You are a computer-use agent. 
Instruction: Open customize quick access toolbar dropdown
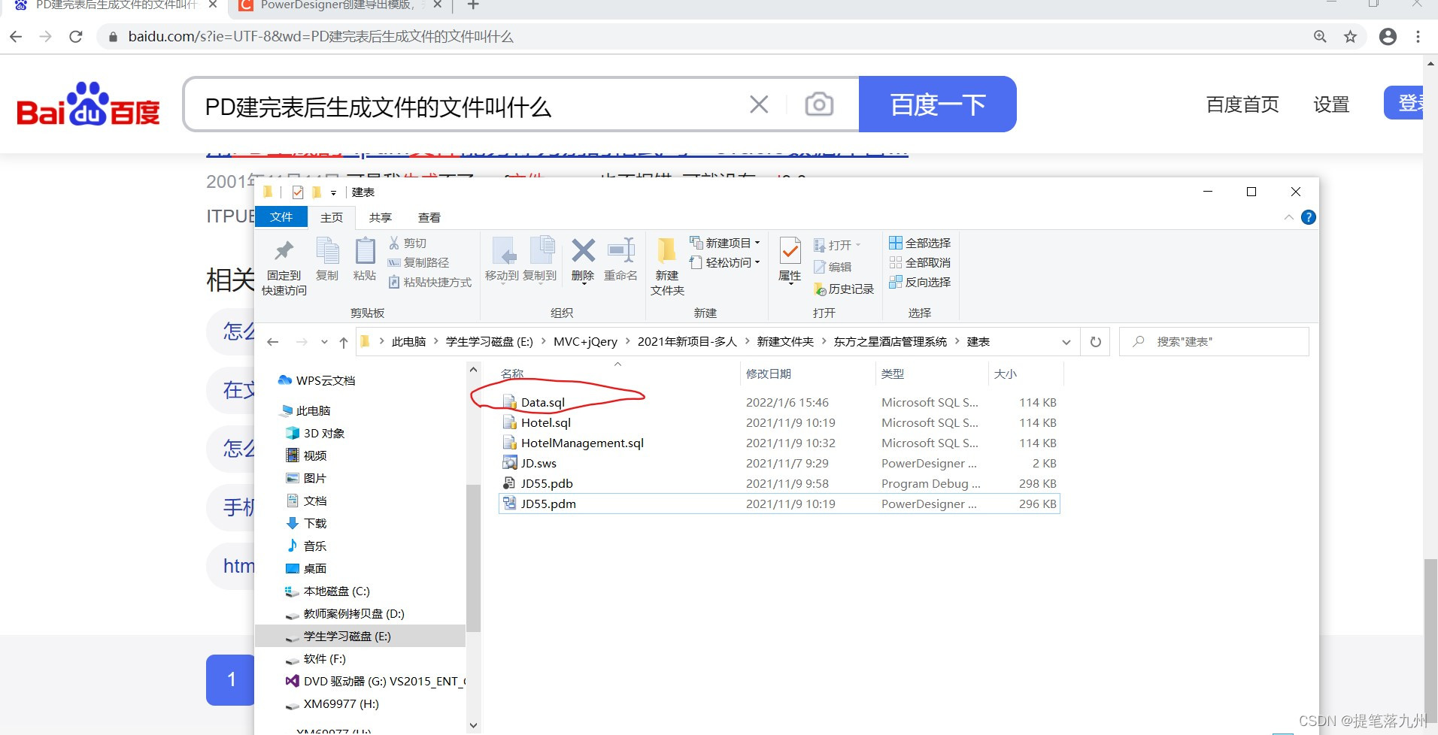pyautogui.click(x=333, y=193)
